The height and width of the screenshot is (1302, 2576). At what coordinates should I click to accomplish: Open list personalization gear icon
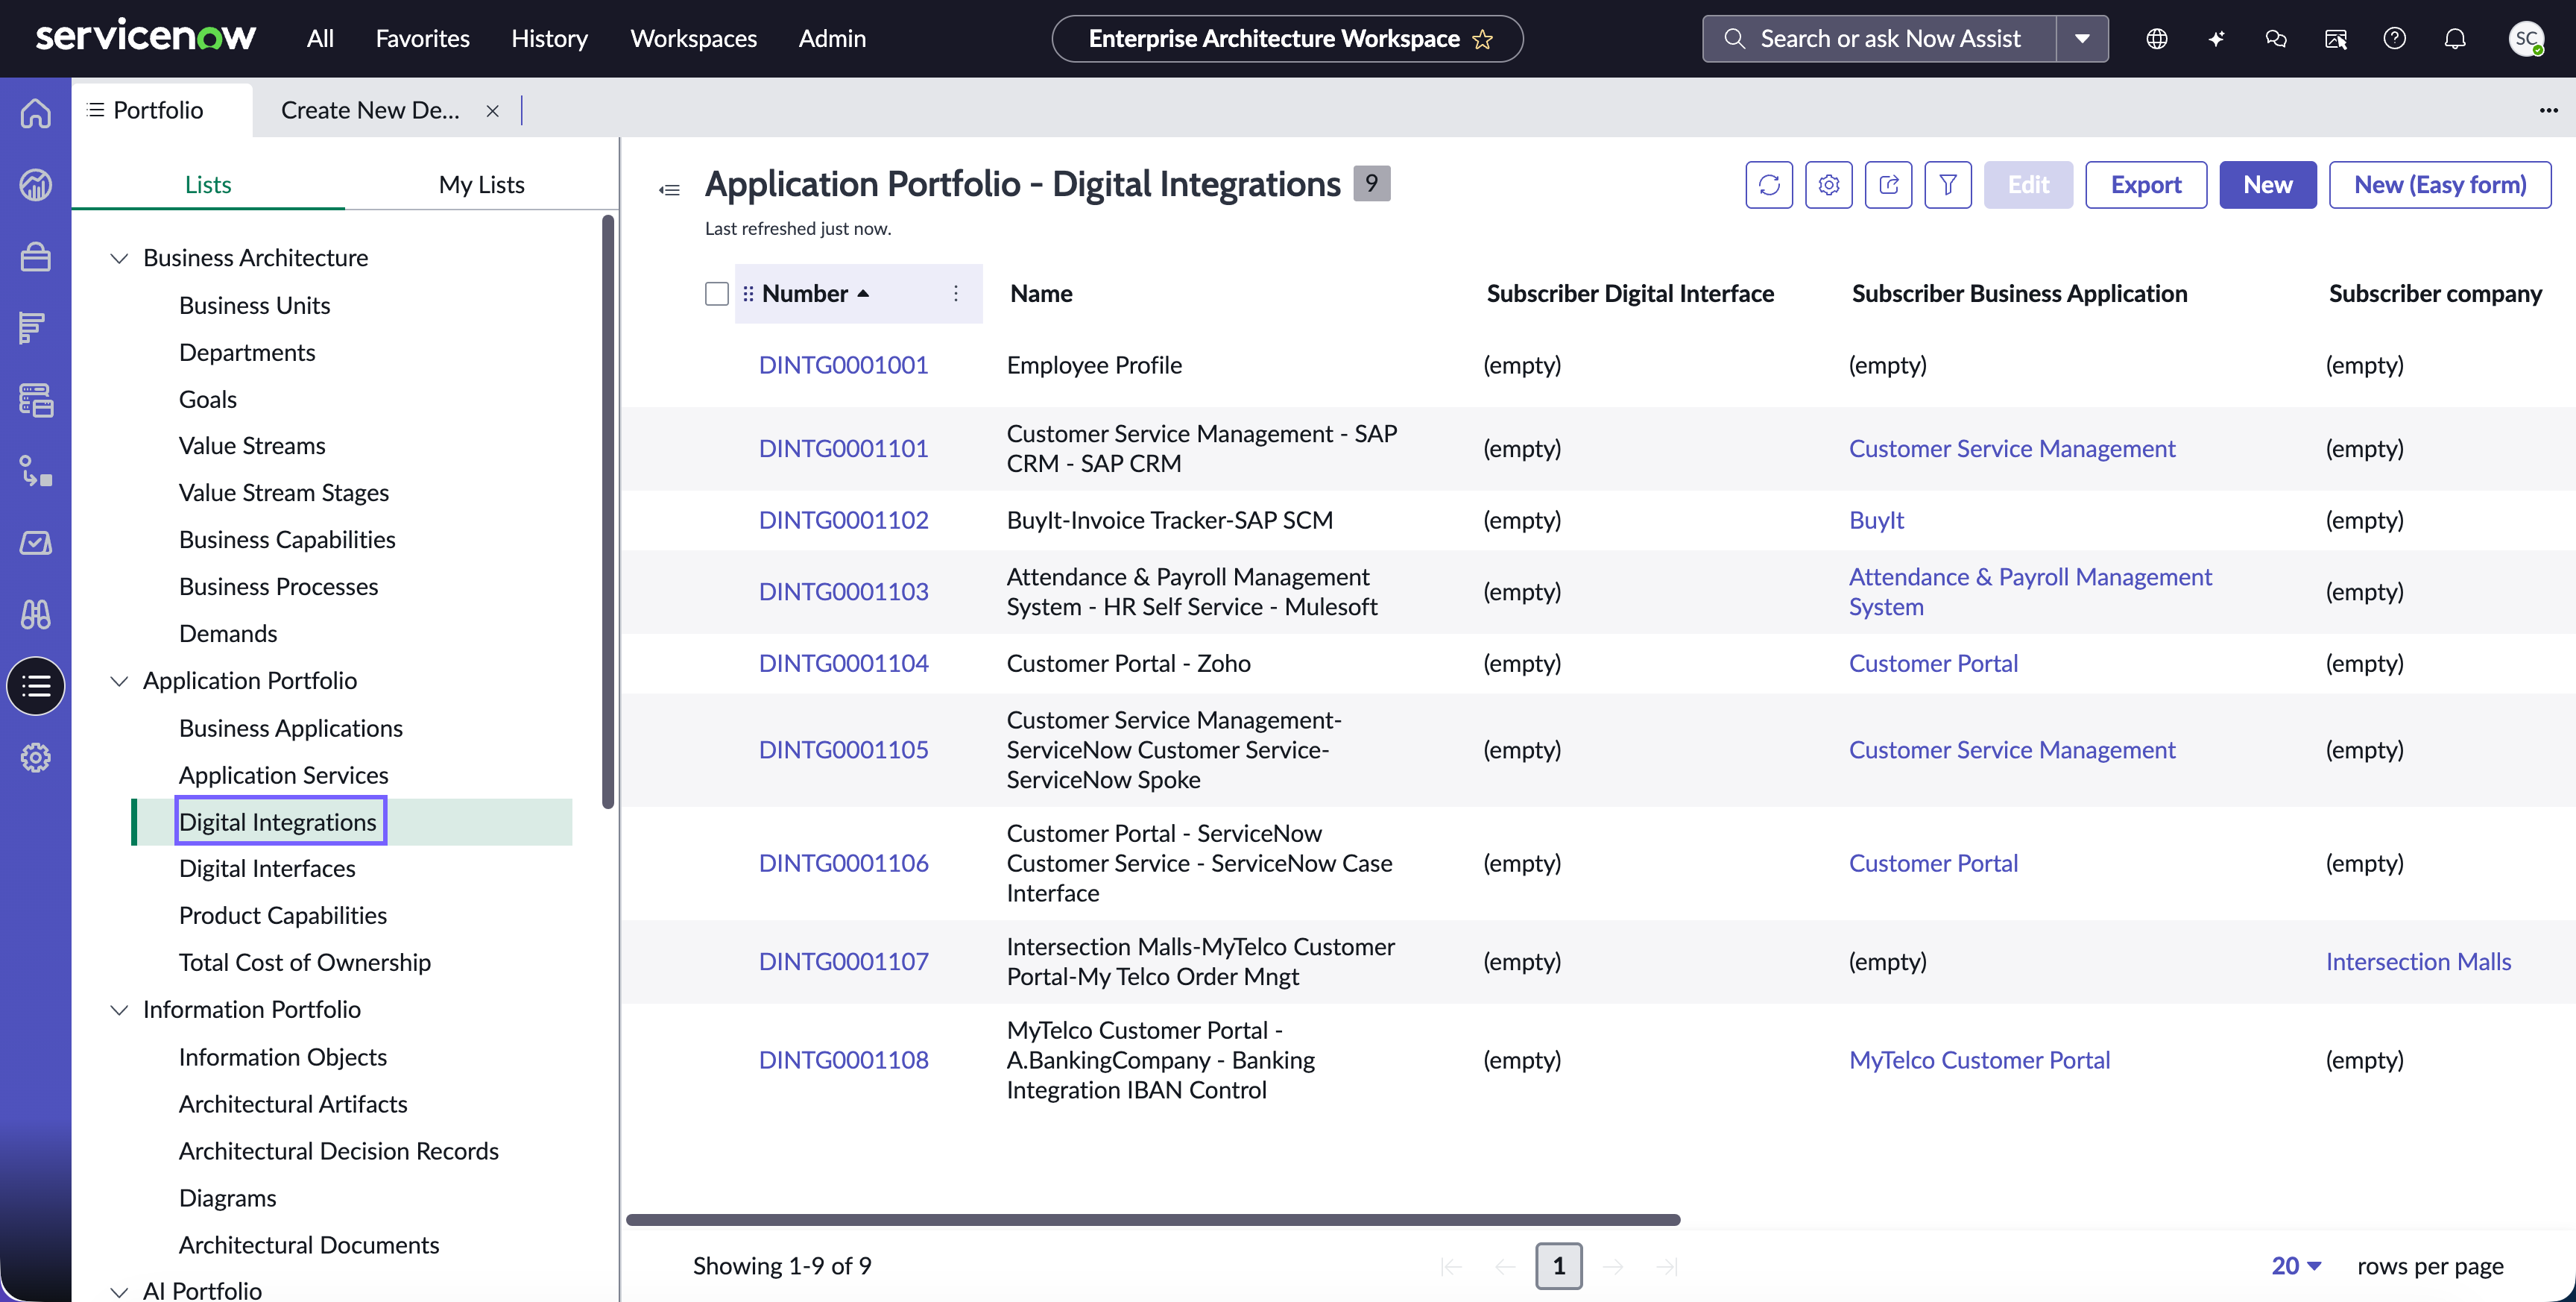coord(1829,184)
